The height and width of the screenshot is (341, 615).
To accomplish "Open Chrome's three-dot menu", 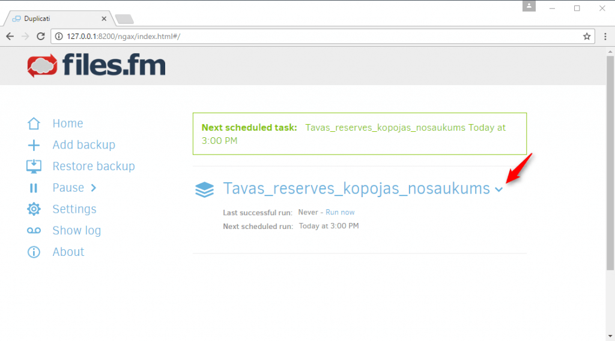I will point(605,37).
